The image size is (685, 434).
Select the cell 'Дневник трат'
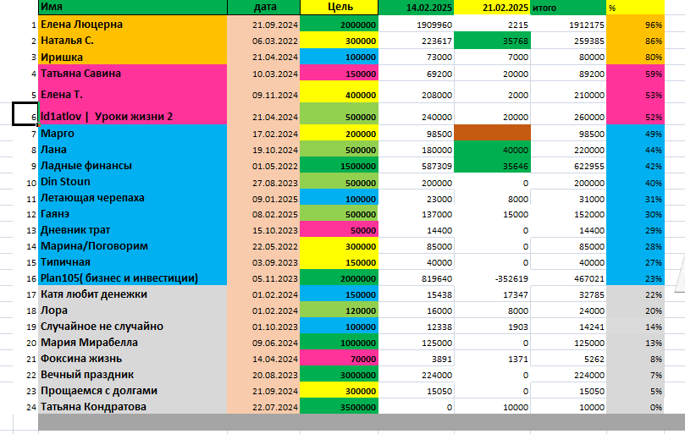(x=133, y=230)
